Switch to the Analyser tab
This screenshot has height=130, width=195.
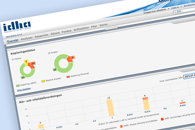(x=27, y=39)
